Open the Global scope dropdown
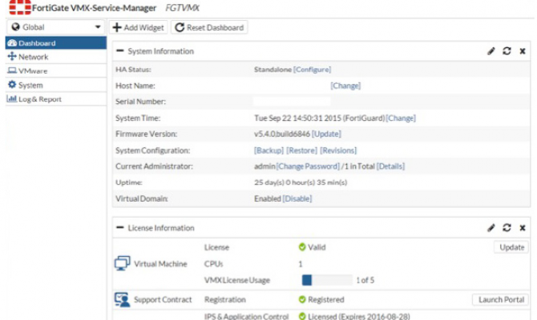 (54, 27)
